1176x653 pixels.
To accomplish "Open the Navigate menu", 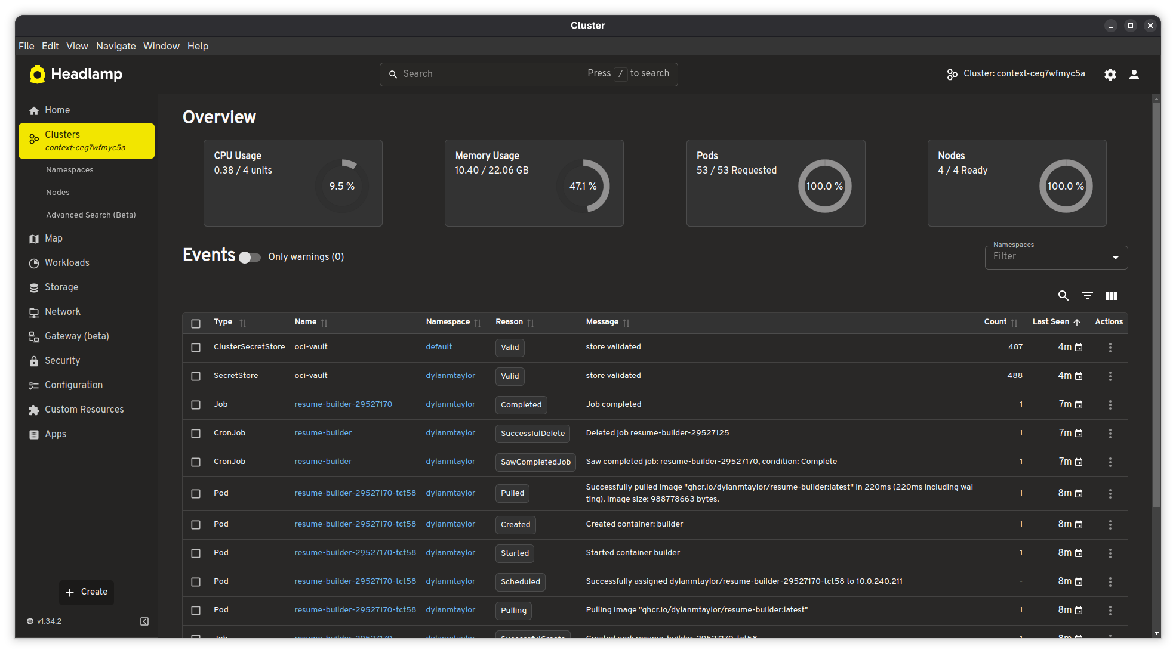I will (x=116, y=46).
